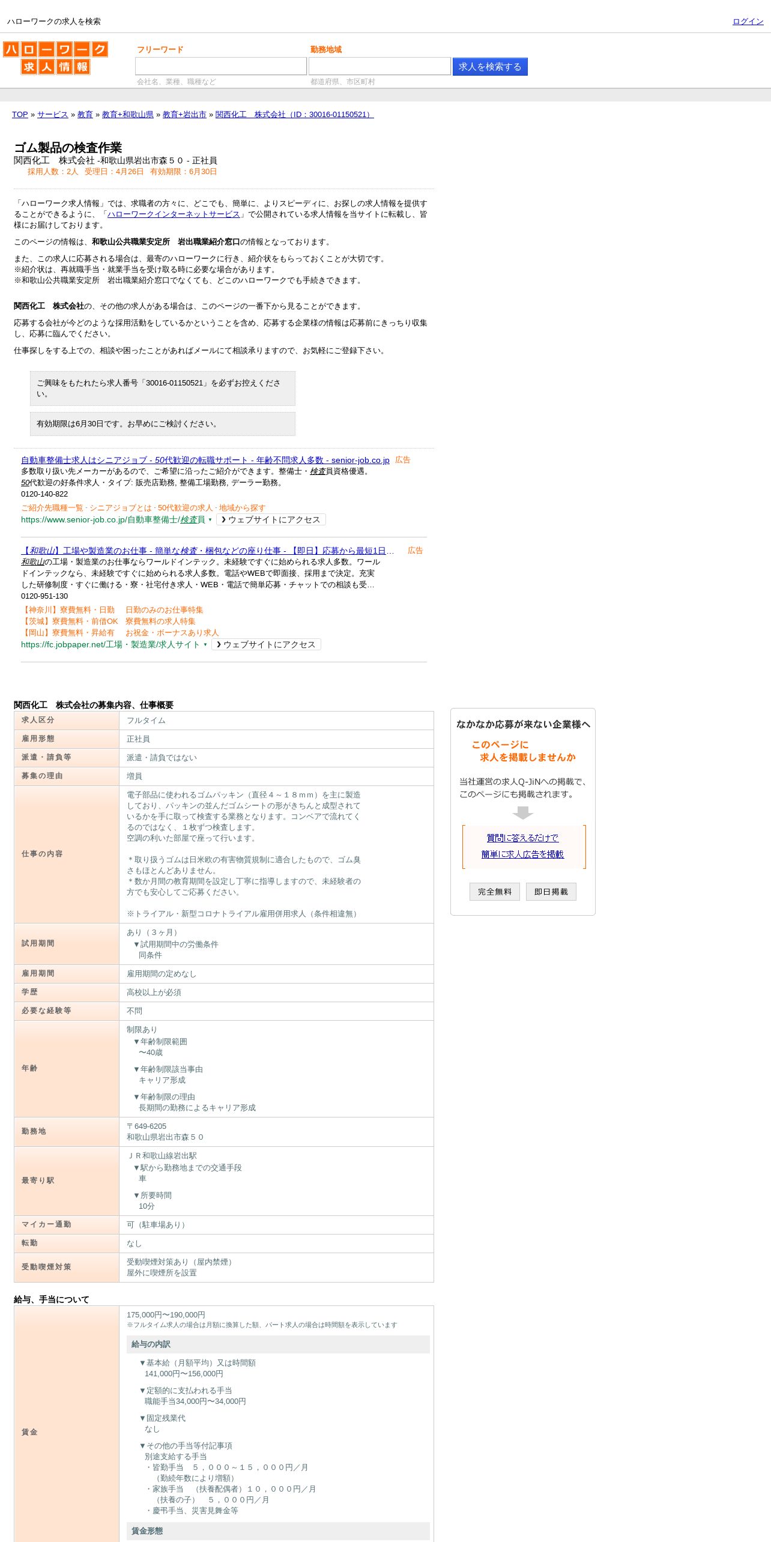This screenshot has width=771, height=1542.
Task: Click ウェブサイトにアクセス for jobpaper ad
Action: pyautogui.click(x=266, y=644)
